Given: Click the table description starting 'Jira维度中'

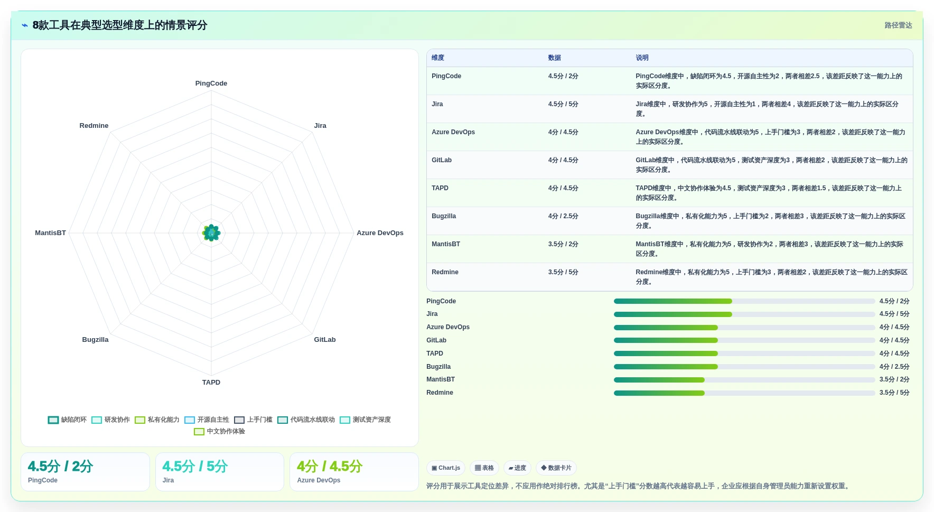Looking at the screenshot, I should pyautogui.click(x=771, y=109).
